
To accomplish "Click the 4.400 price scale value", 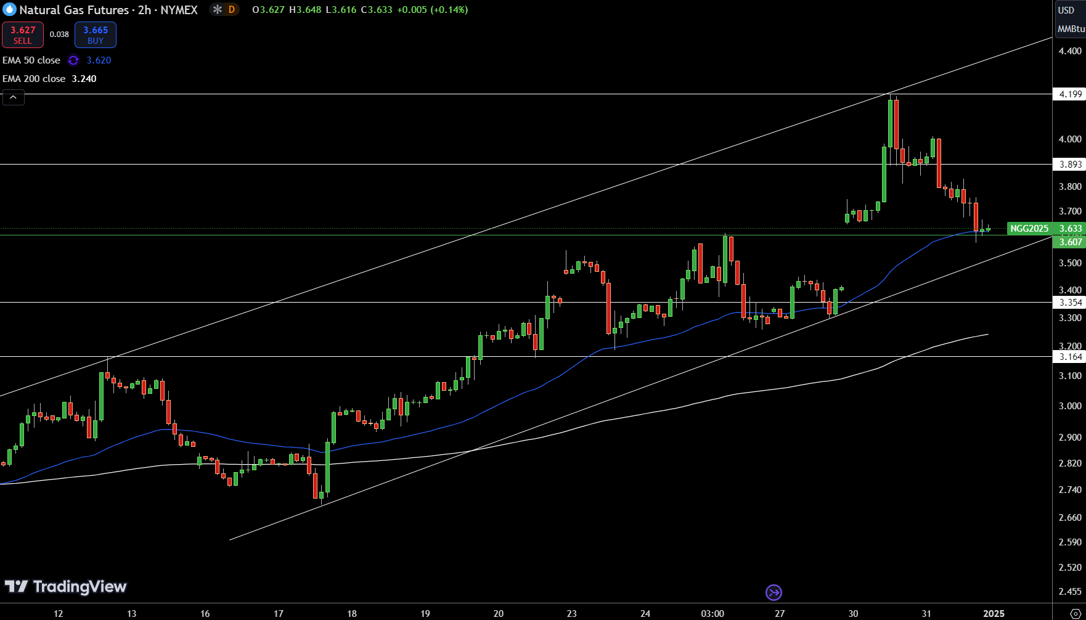I will 1070,51.
